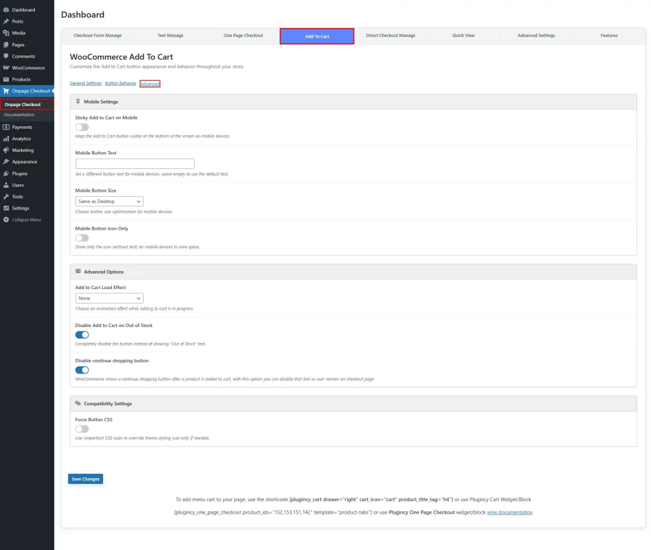Open the Documentation submenu item
This screenshot has height=550, width=651.
[x=19, y=115]
